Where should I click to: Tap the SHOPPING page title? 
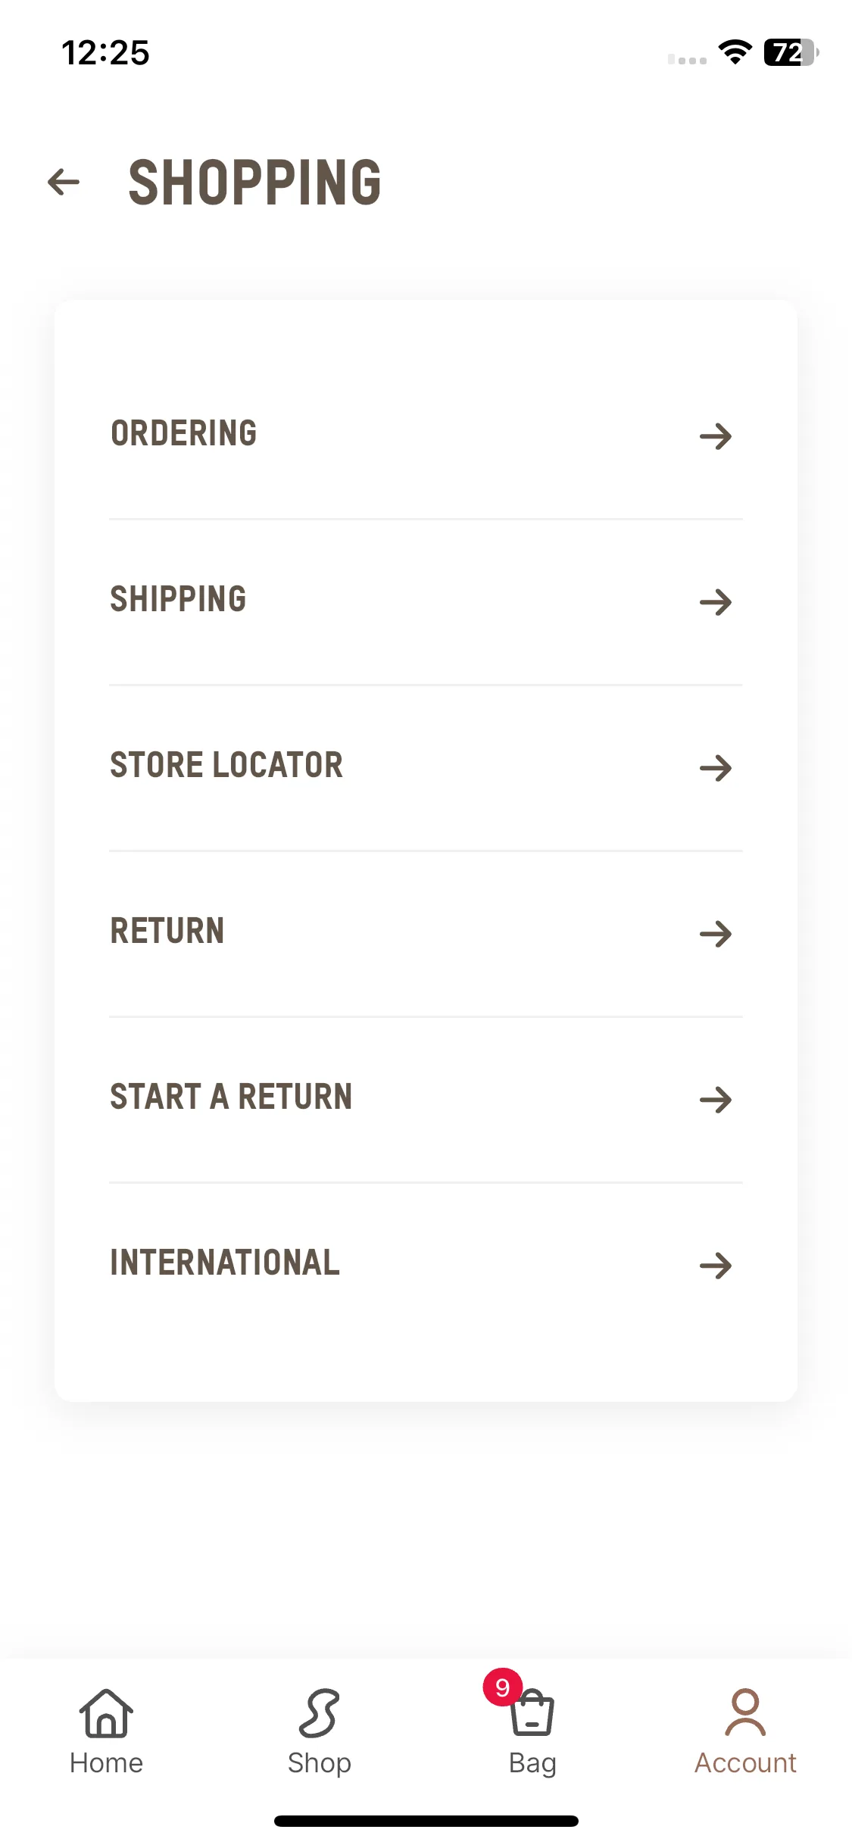point(255,183)
